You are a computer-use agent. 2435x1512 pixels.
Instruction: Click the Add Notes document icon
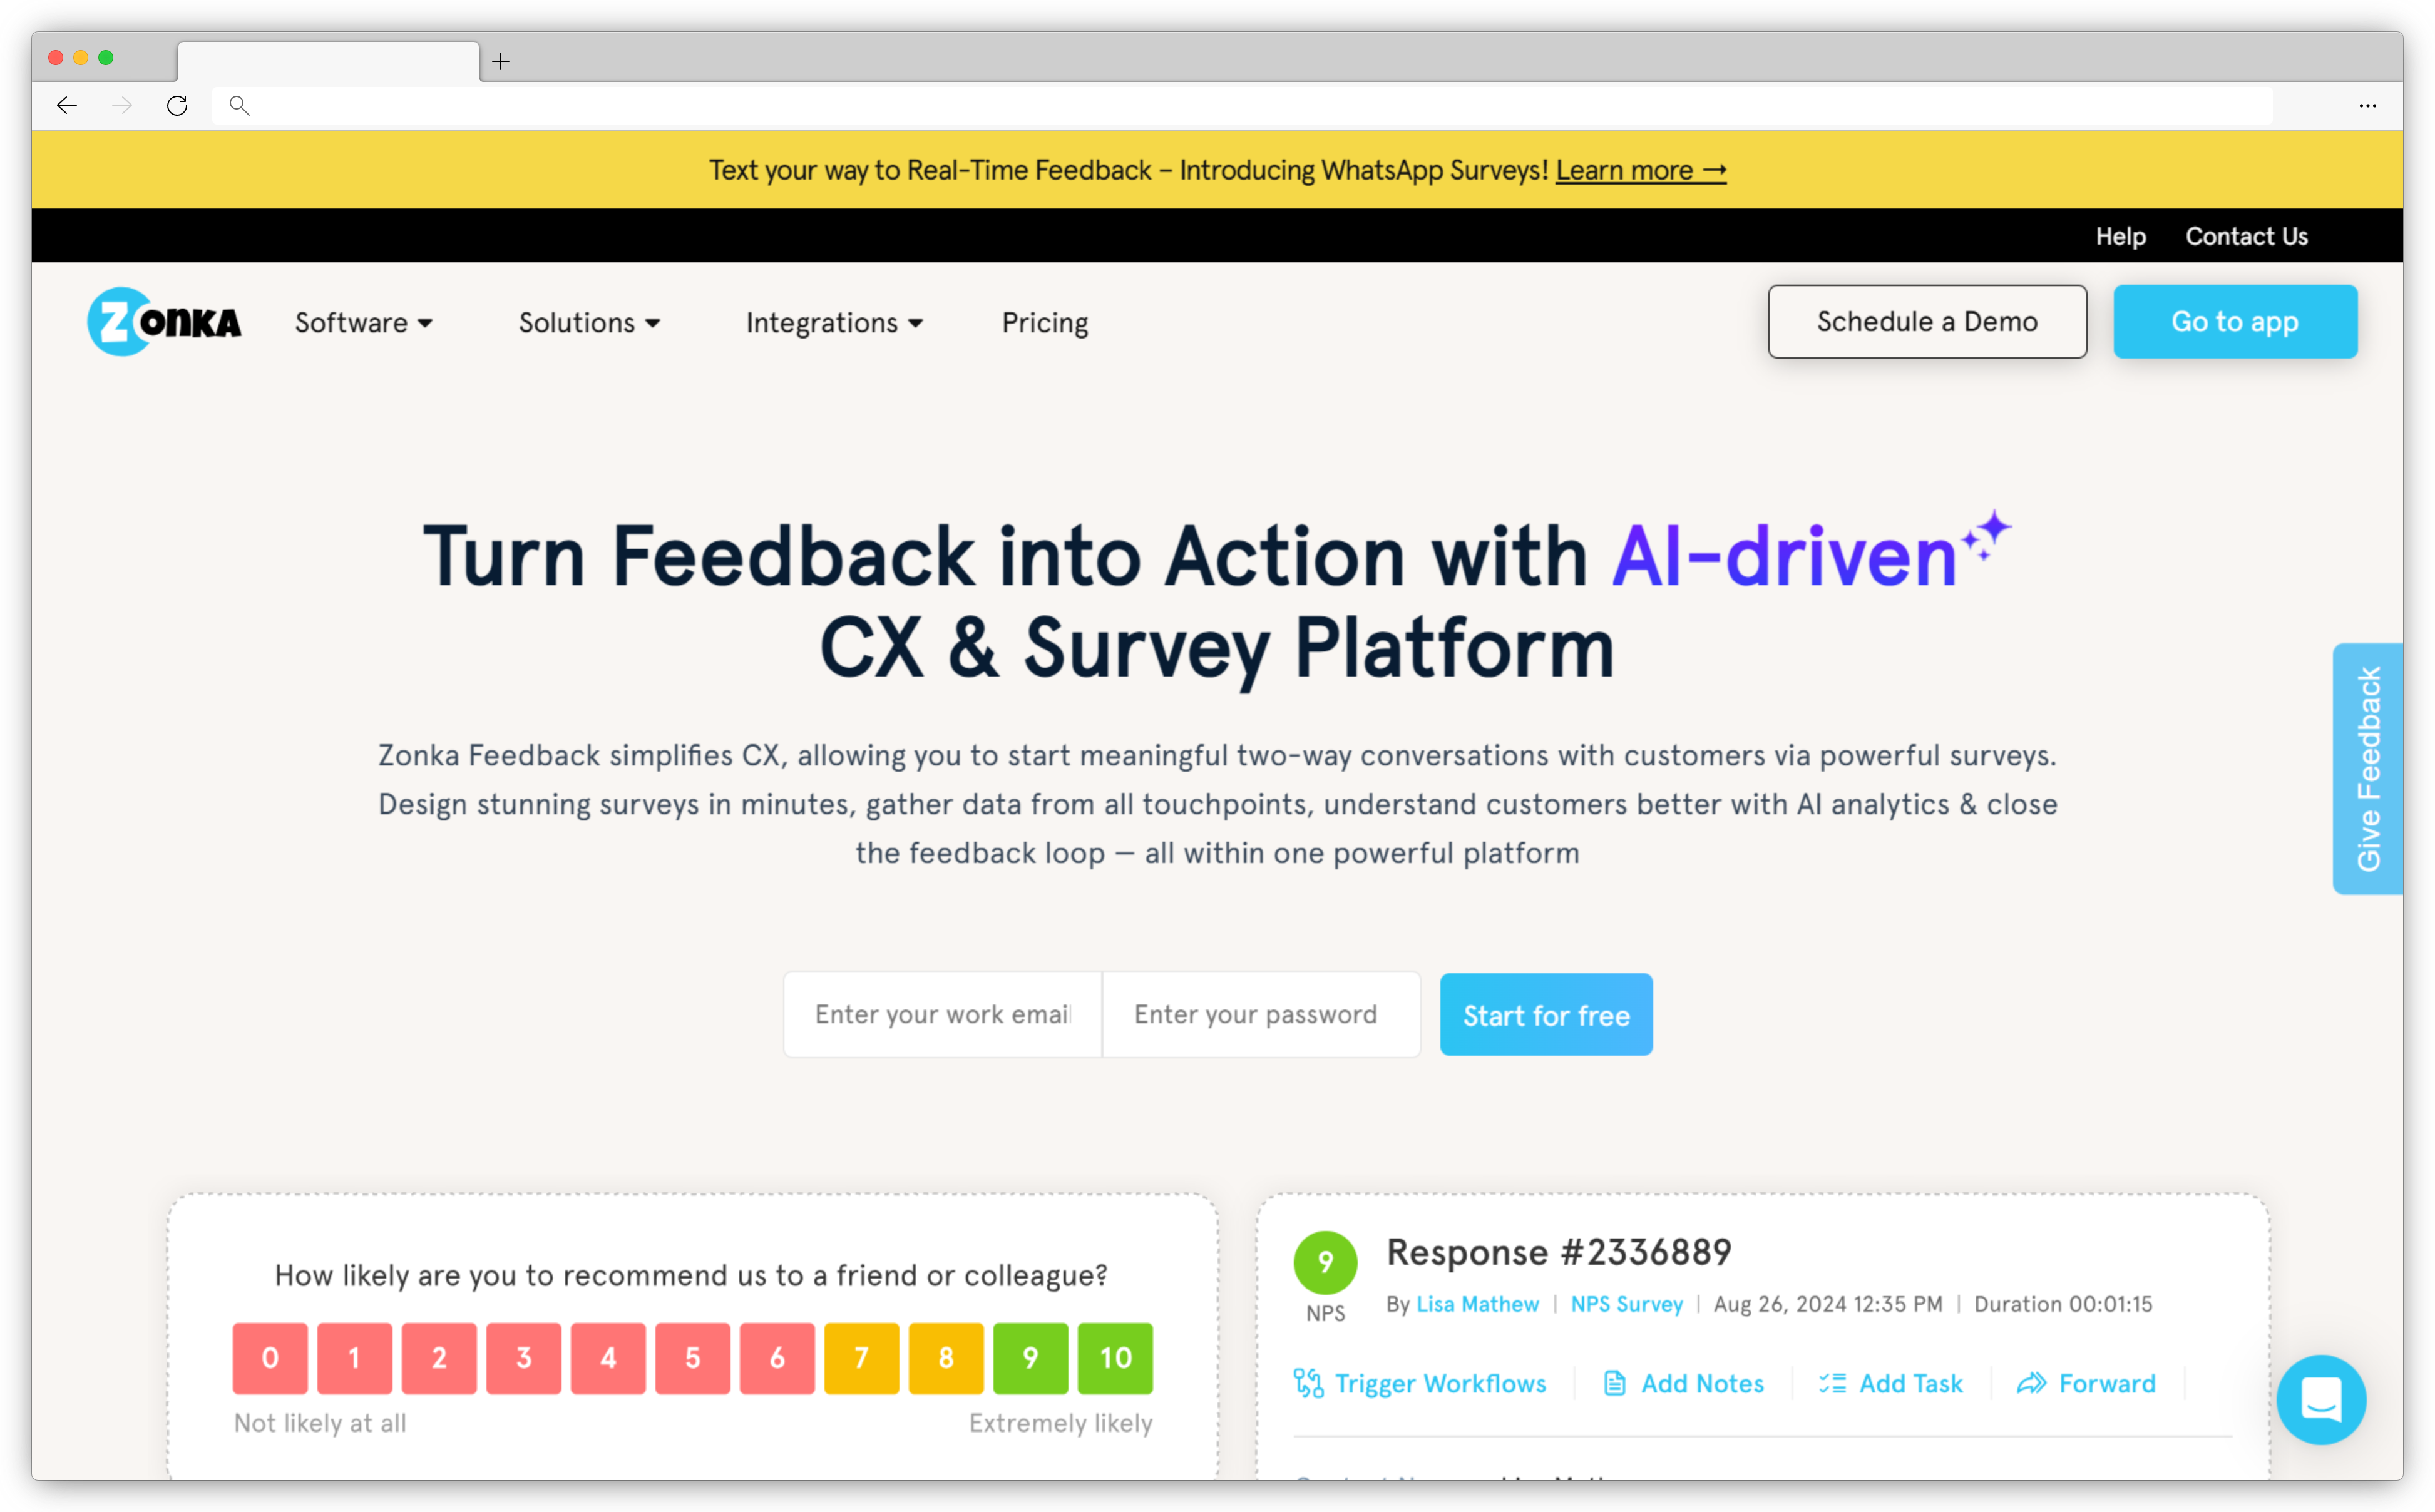click(x=1614, y=1383)
